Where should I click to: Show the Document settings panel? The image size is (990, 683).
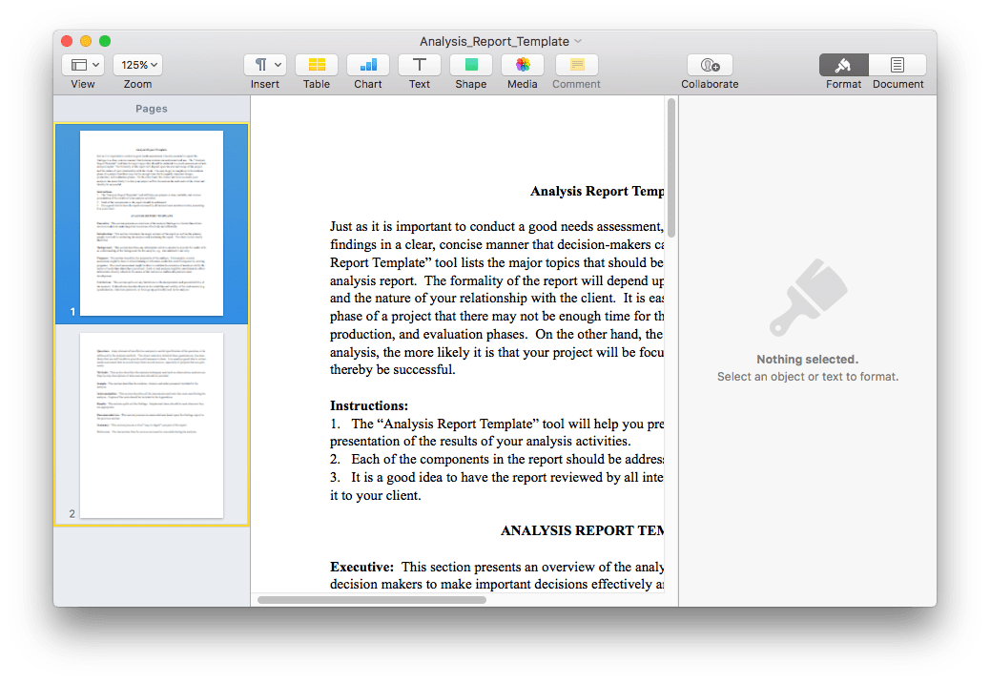coord(897,65)
